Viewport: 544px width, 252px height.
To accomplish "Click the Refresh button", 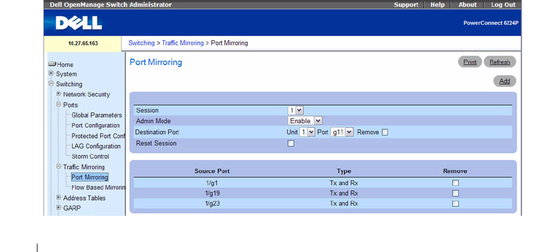I will pos(499,62).
